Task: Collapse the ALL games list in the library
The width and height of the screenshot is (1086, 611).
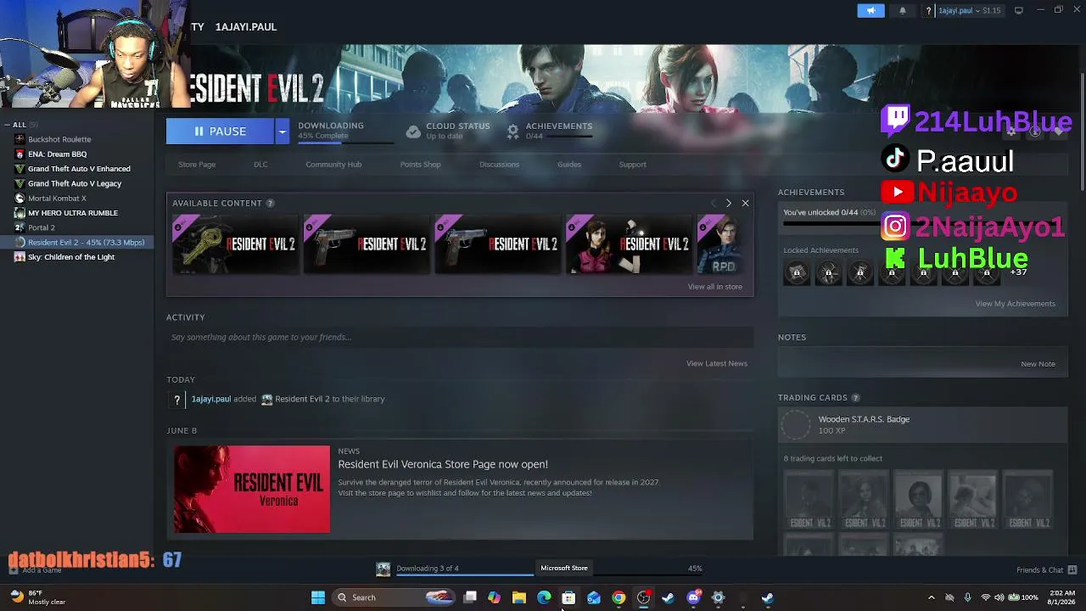Action: 7,125
